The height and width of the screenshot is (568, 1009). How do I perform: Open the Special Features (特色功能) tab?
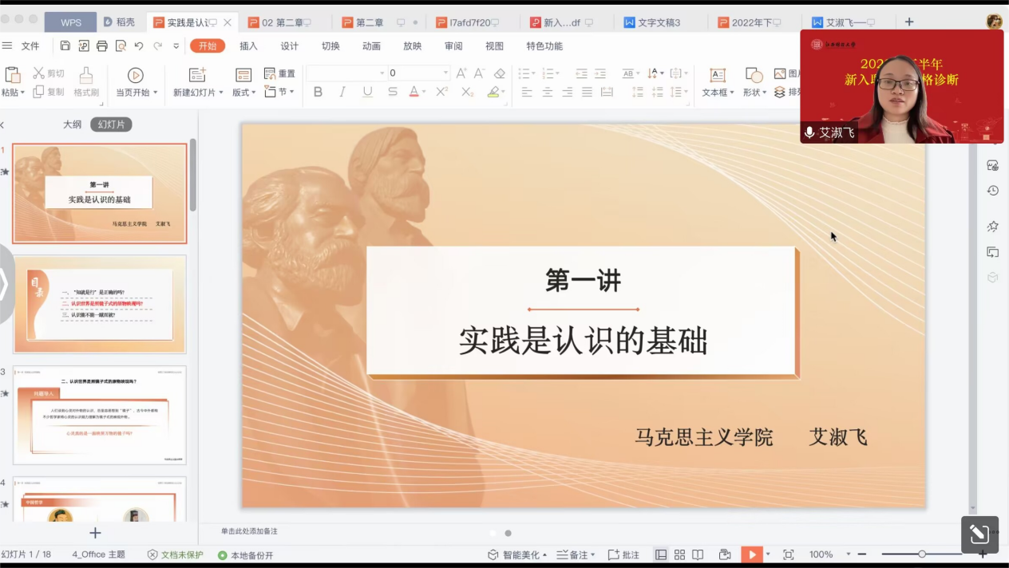(544, 46)
